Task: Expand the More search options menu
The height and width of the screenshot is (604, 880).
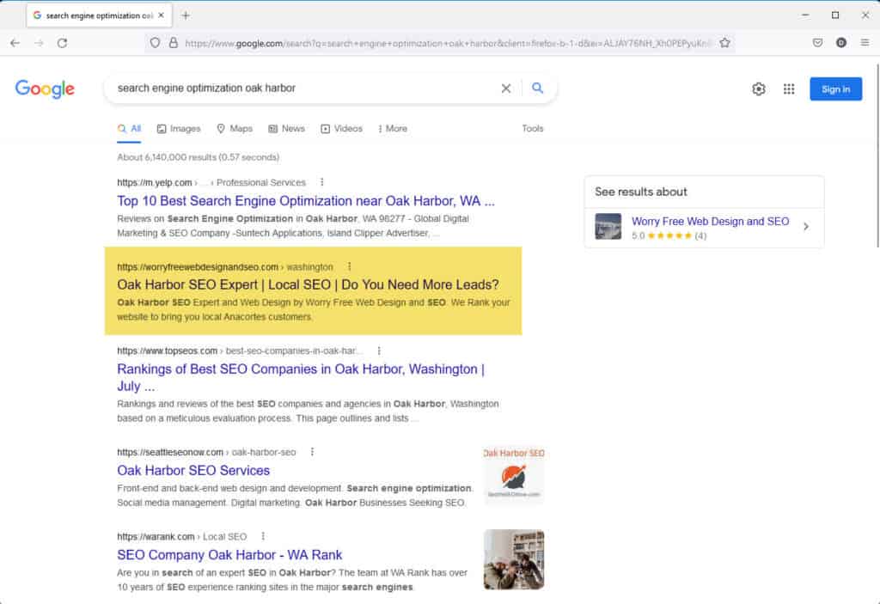Action: (393, 129)
